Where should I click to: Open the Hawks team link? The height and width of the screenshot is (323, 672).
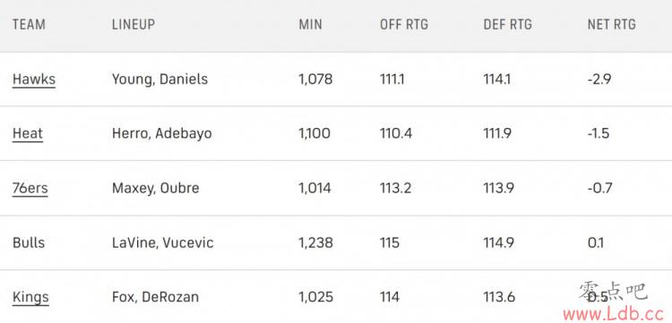(x=34, y=79)
